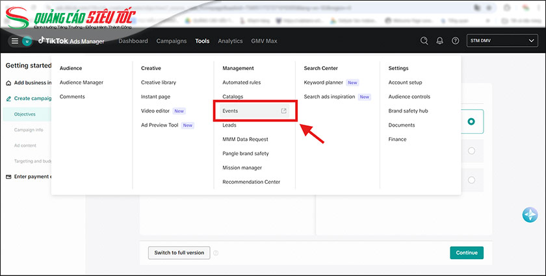Image resolution: width=546 pixels, height=276 pixels.
Task: Open the Analytics tab
Action: 230,41
